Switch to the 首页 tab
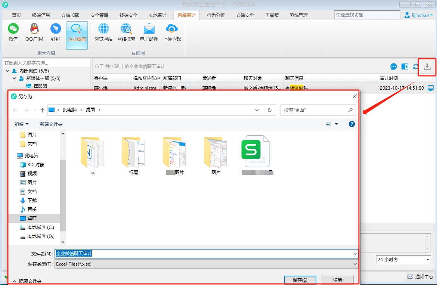Viewport: 437px width, 285px height. pyautogui.click(x=16, y=15)
